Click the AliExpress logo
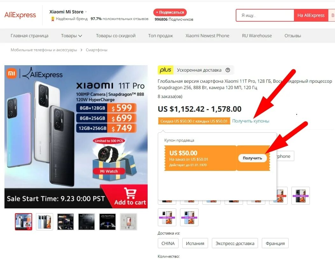This screenshot has height=259, width=335. coord(20,15)
